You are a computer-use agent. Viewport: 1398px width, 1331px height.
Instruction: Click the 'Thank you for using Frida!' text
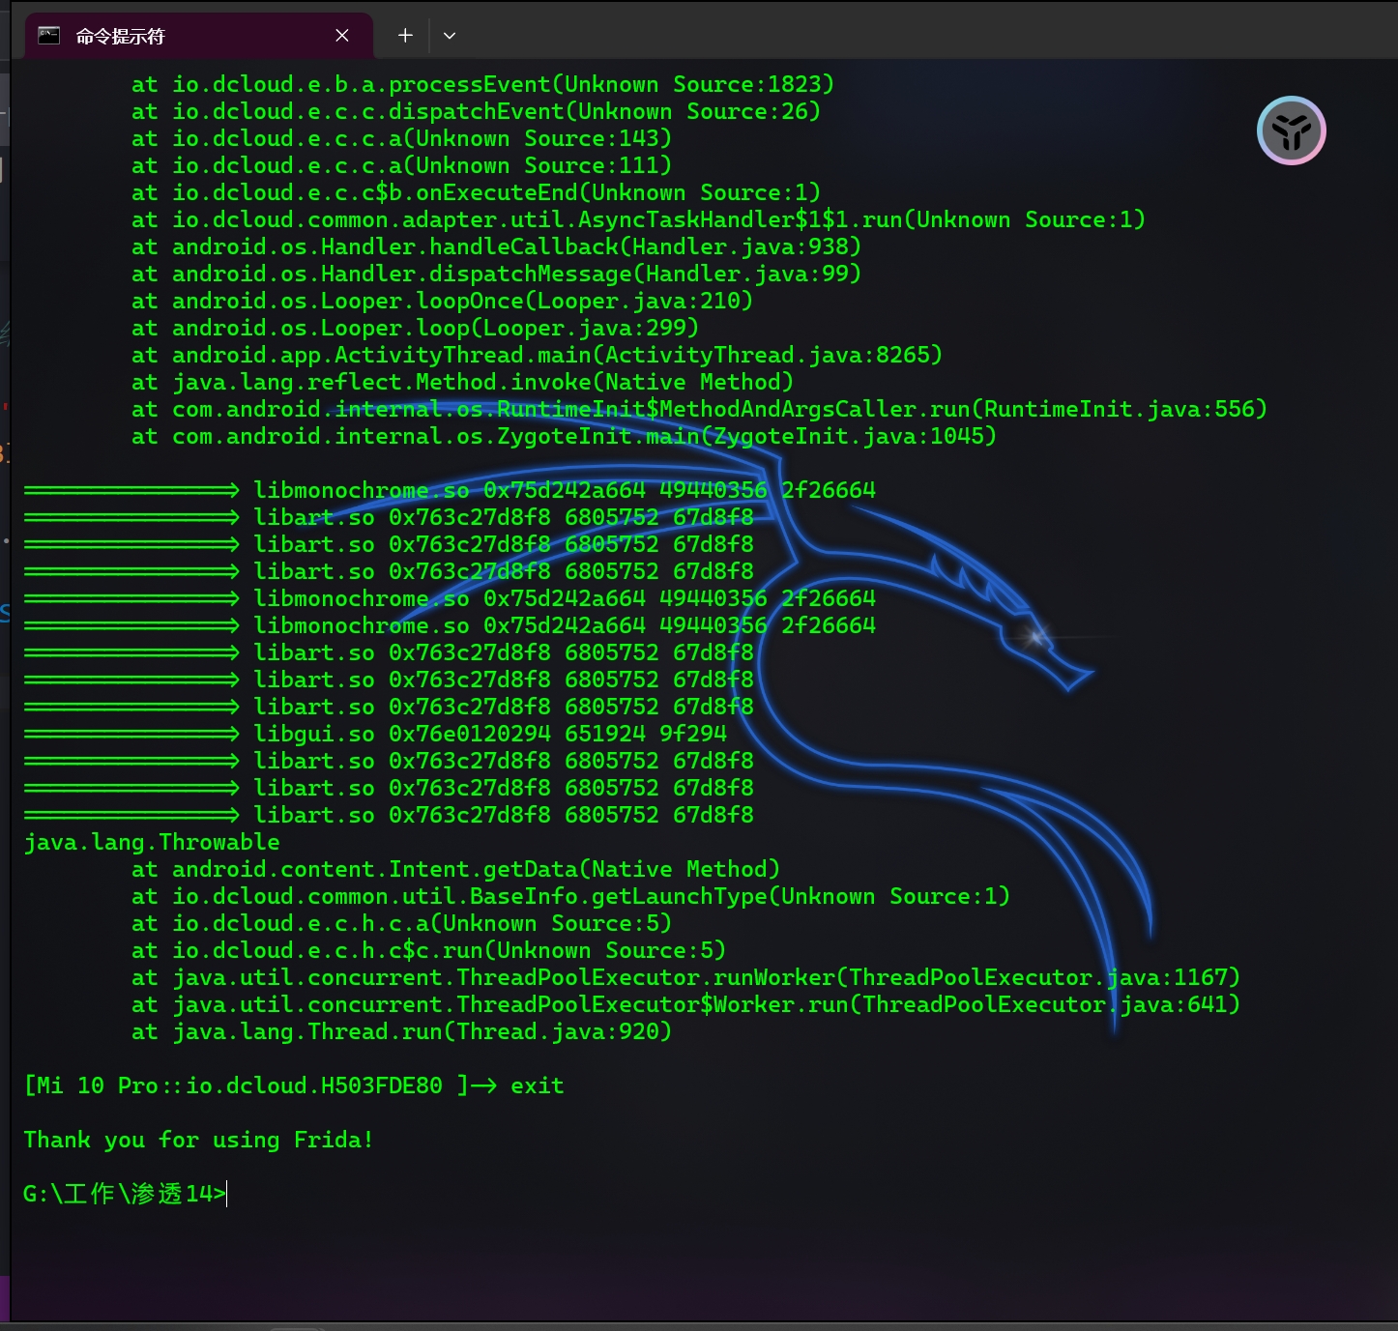coord(198,1140)
